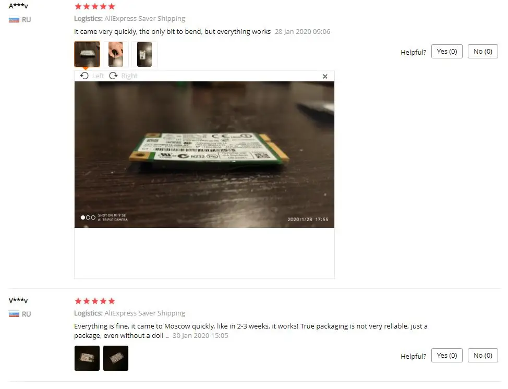Click the reviewer name V***v
The width and height of the screenshot is (508, 389).
point(18,300)
